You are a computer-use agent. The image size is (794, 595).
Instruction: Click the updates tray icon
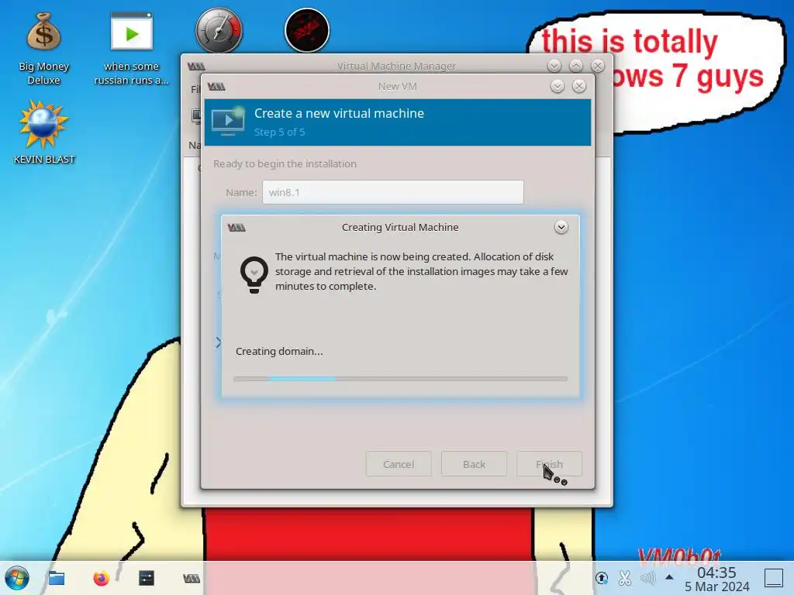[602, 578]
